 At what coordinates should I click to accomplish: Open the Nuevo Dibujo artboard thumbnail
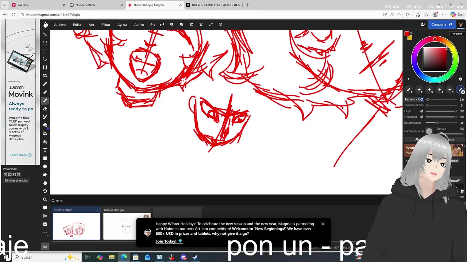pyautogui.click(x=76, y=226)
